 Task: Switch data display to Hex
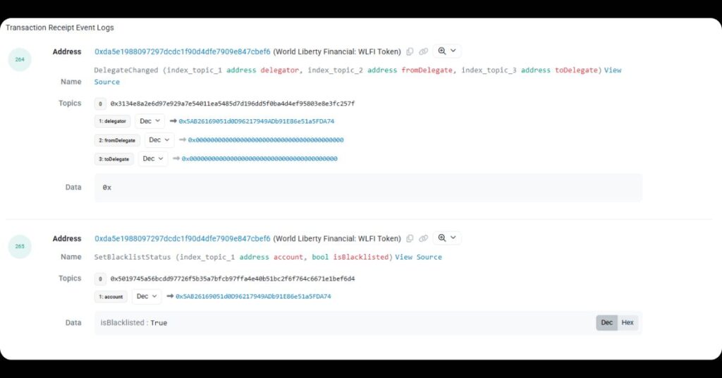[628, 323]
